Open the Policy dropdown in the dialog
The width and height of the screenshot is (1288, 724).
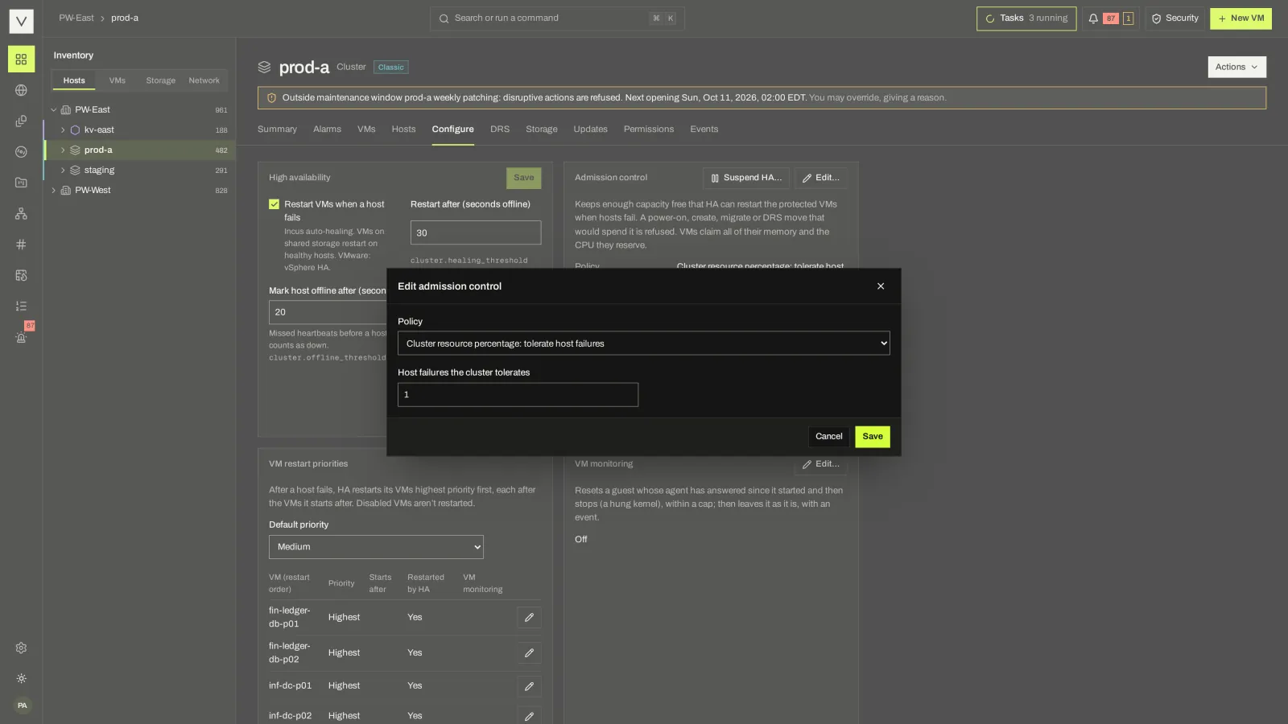pos(643,343)
